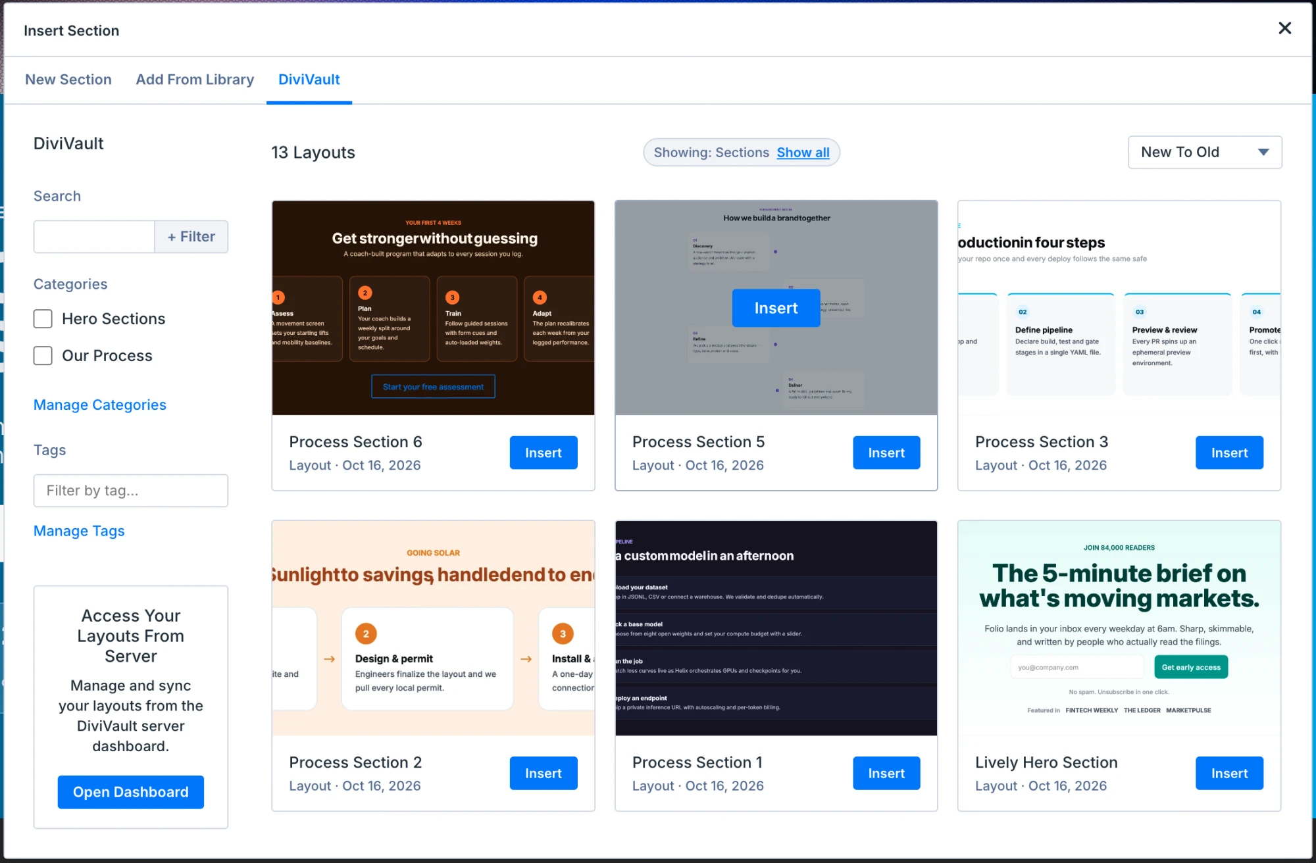Screen dimensions: 1316x863
Task: Open the Process Section 2 preview thumbnail
Action: click(434, 628)
